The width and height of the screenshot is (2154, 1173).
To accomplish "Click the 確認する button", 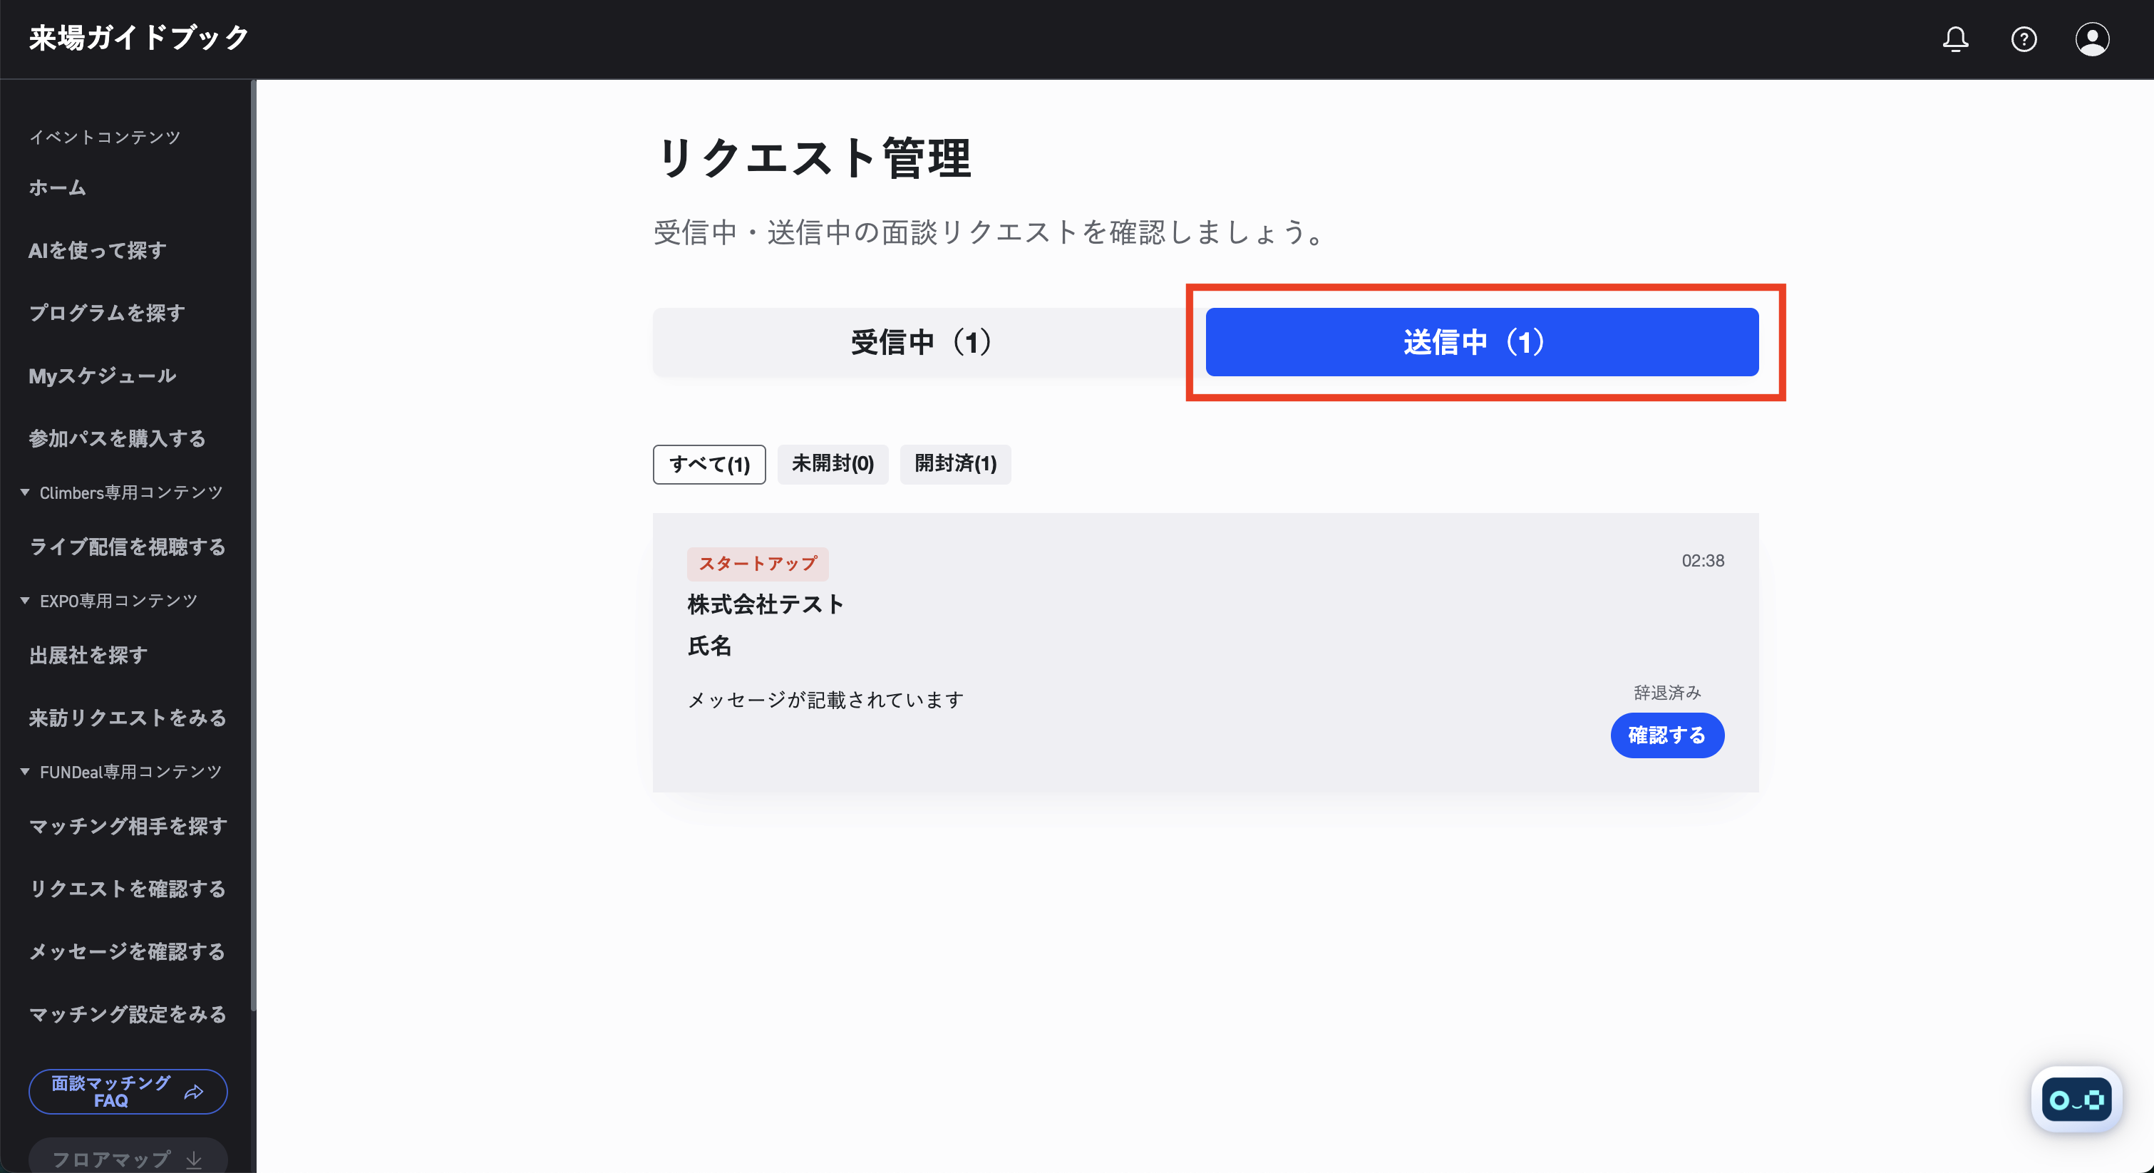I will tap(1667, 735).
